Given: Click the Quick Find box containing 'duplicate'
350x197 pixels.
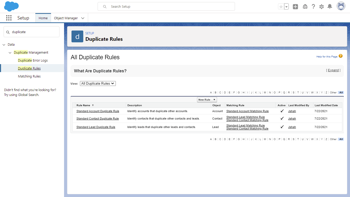Looking at the screenshot, I should tap(32, 32).
